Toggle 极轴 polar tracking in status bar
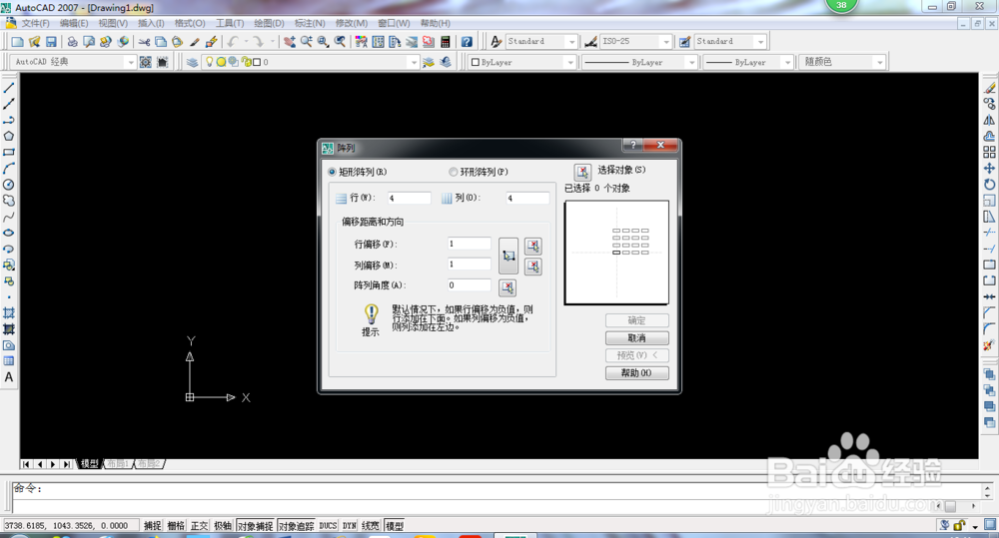999x538 pixels. (x=223, y=526)
